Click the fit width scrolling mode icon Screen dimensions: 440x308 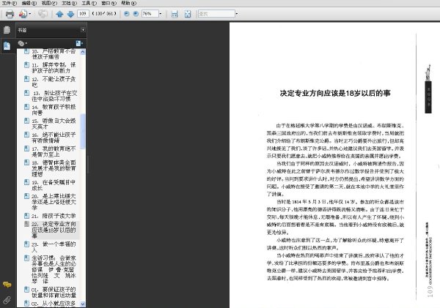(x=175, y=14)
